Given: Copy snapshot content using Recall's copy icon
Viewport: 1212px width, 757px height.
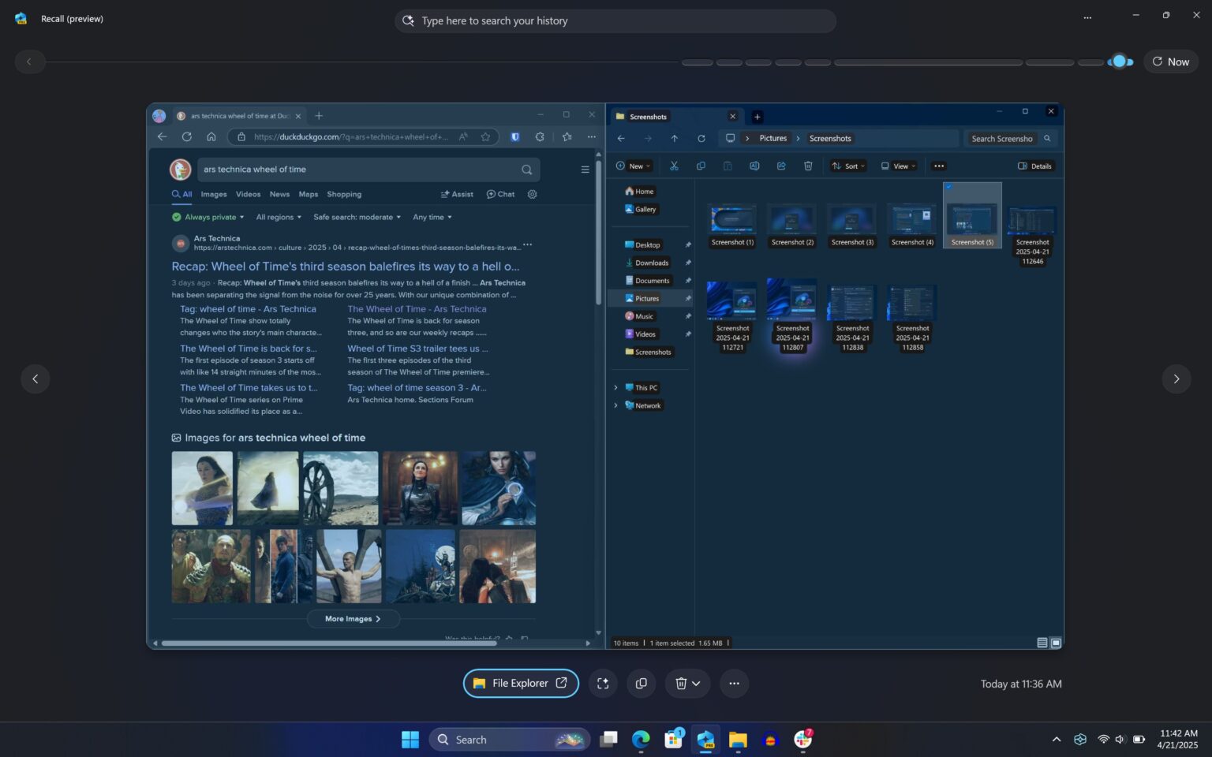Looking at the screenshot, I should tap(642, 683).
